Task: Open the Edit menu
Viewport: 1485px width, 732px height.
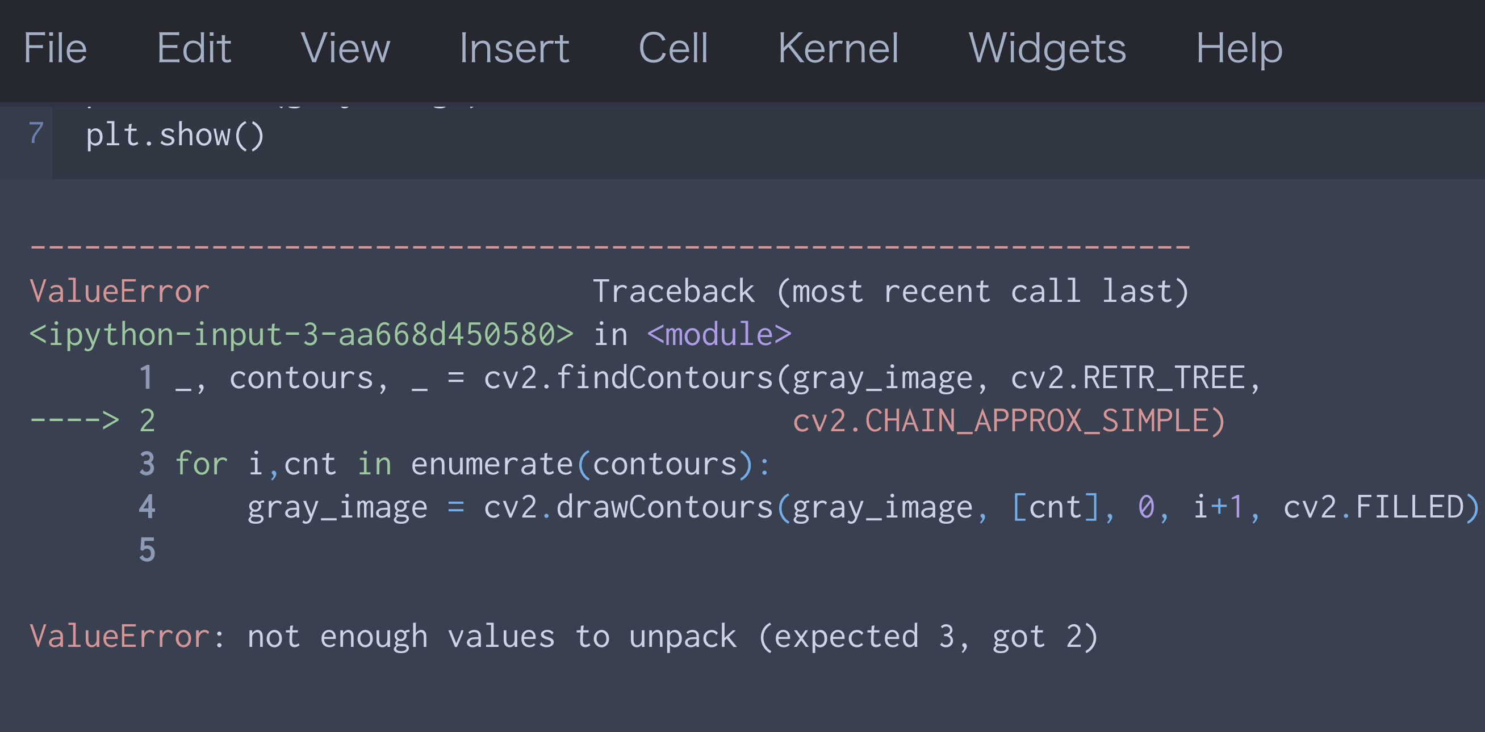Action: pyautogui.click(x=194, y=48)
